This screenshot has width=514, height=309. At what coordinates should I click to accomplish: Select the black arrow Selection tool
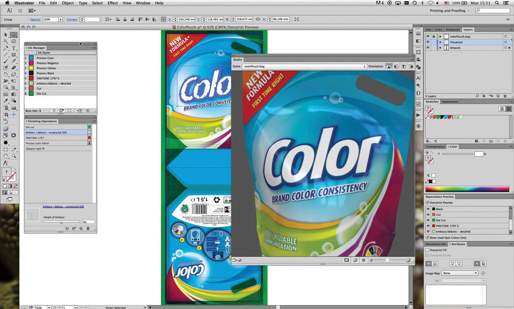(x=6, y=35)
